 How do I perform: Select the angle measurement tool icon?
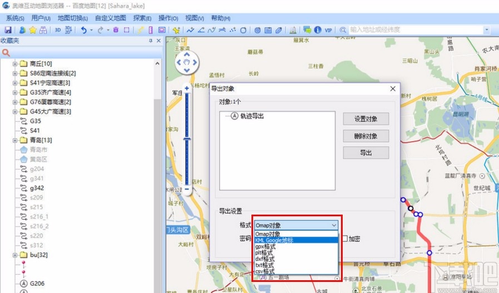pos(201,30)
